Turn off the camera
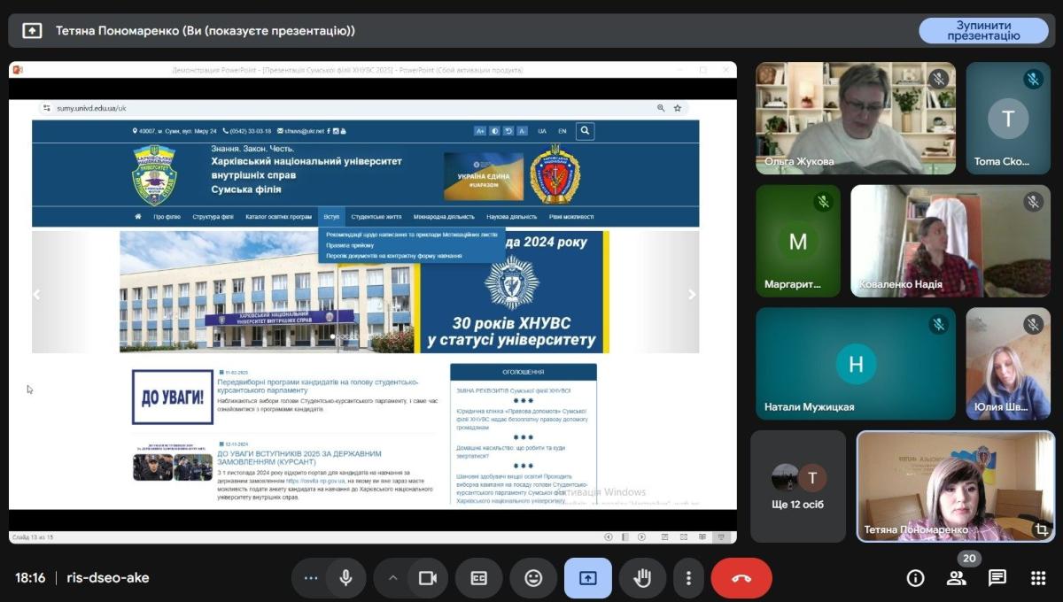The width and height of the screenshot is (1063, 602). [428, 578]
